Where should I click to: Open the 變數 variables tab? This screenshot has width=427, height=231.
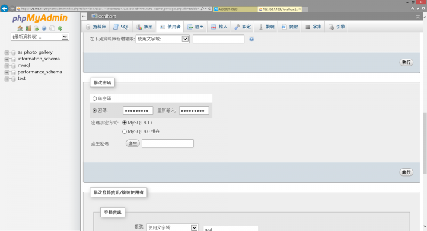click(289, 27)
